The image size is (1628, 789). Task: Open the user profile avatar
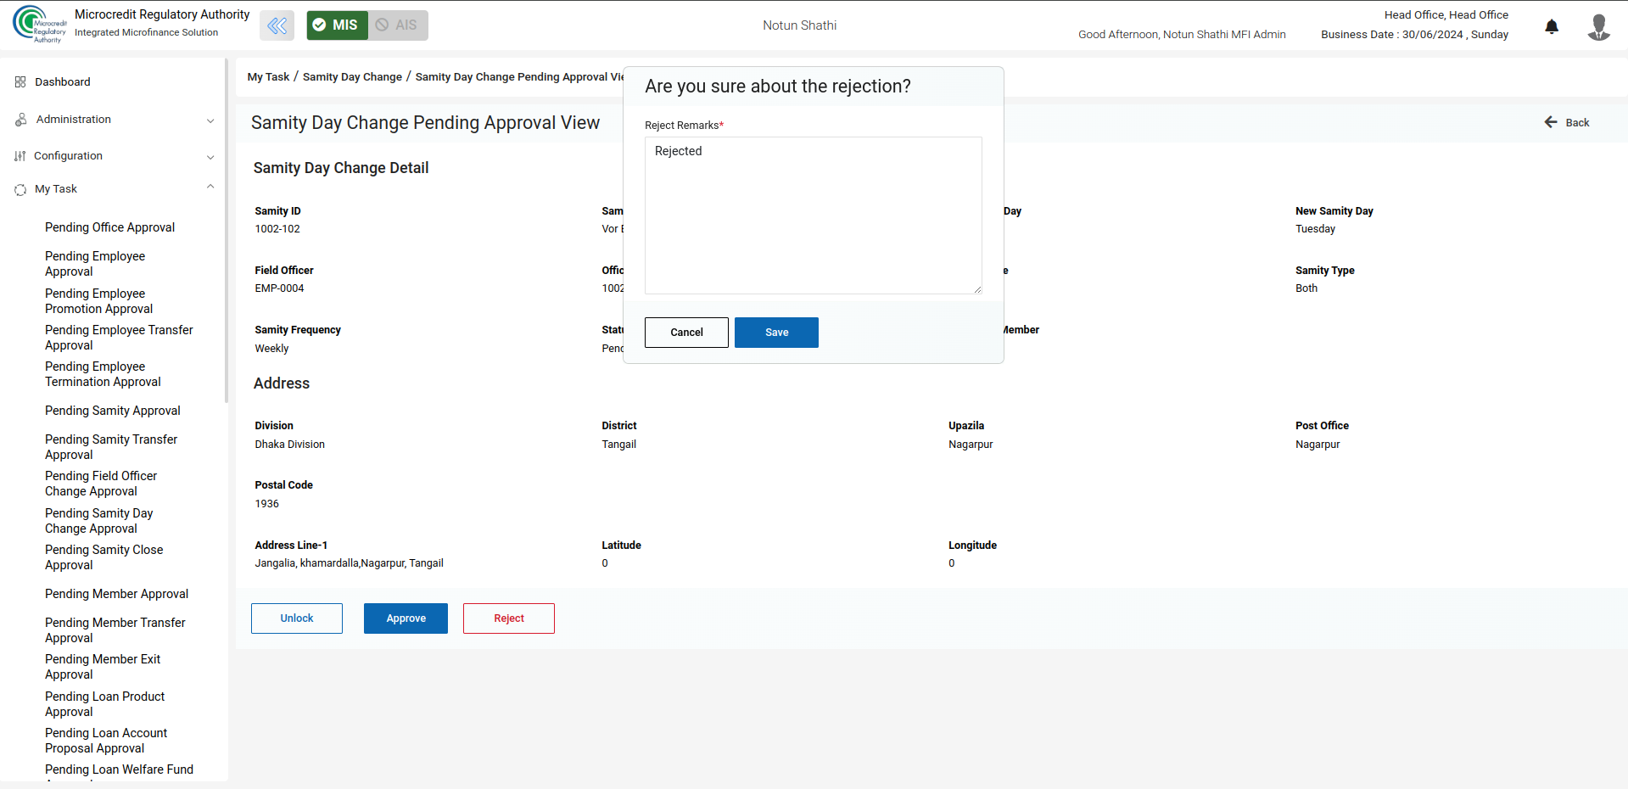pyautogui.click(x=1598, y=26)
